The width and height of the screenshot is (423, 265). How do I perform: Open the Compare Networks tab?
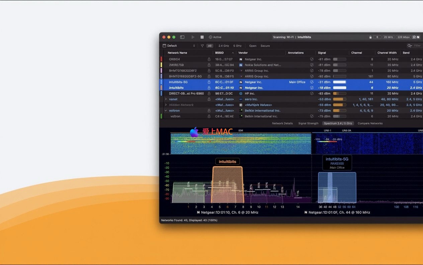click(x=370, y=123)
